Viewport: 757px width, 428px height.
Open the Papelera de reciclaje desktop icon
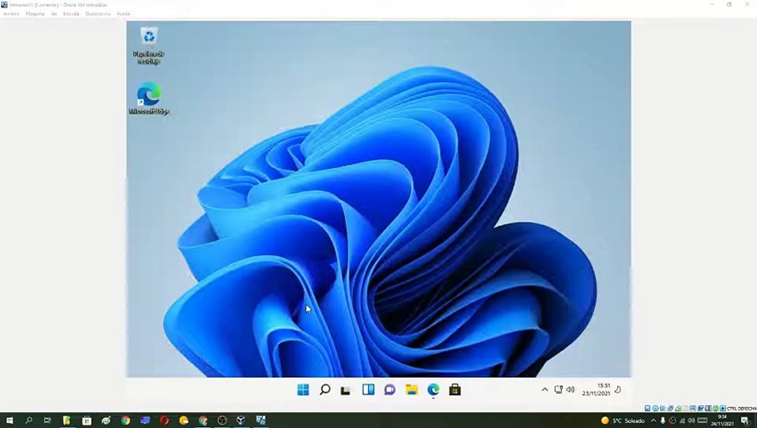click(x=149, y=45)
